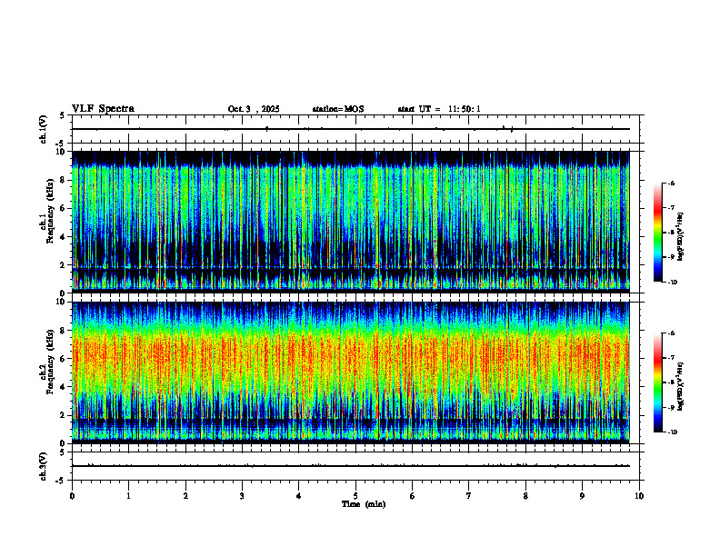Click the "6" kHz tick on ch.2 axis
The width and height of the screenshot is (720, 556).
point(63,359)
